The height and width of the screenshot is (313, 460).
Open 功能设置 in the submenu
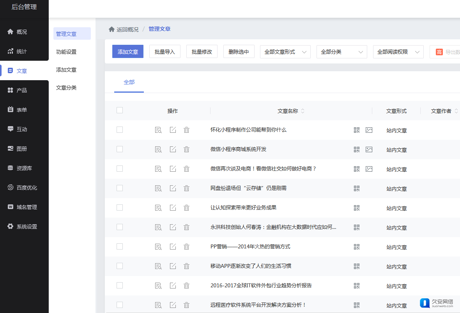[x=66, y=52]
